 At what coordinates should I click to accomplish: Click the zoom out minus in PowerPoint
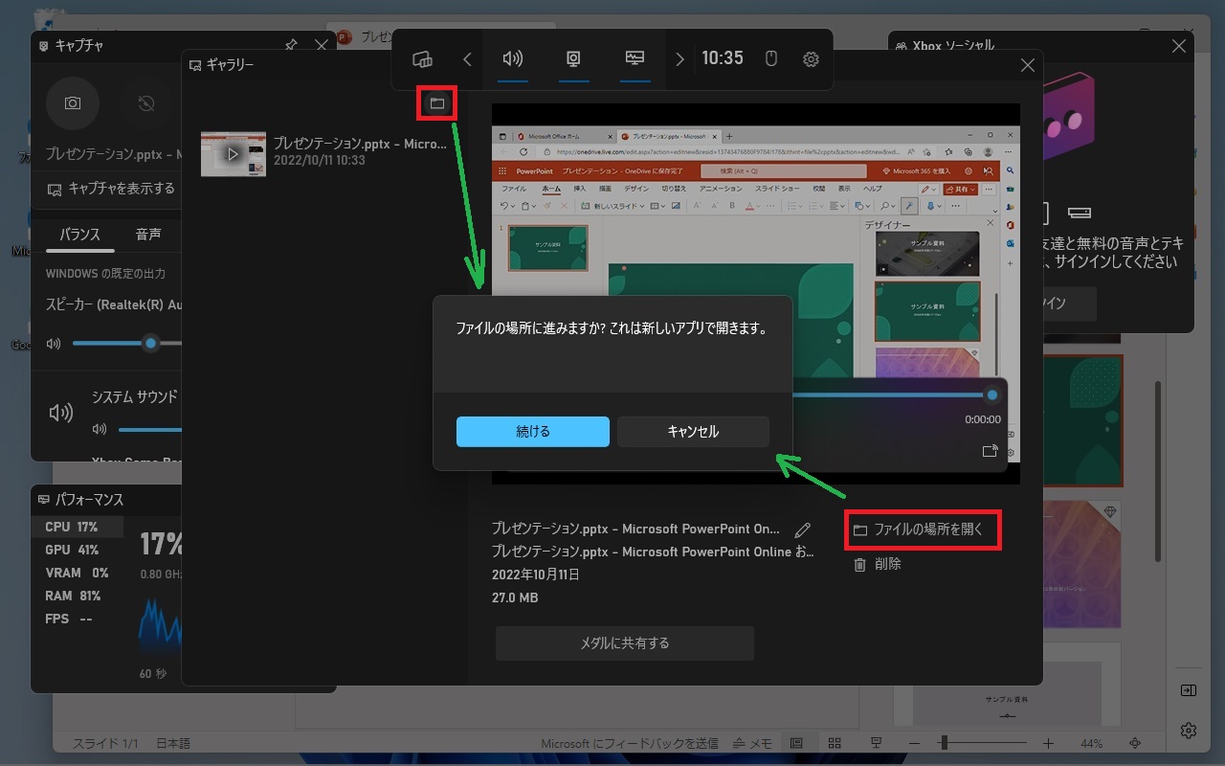tap(914, 743)
